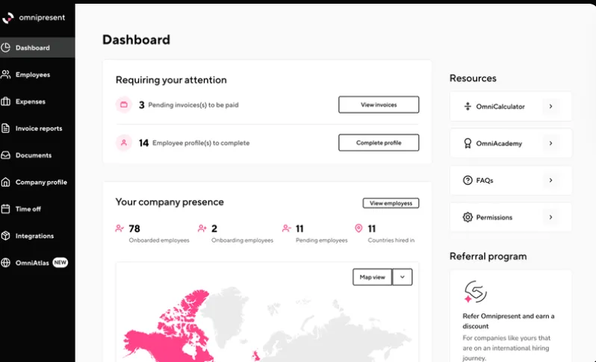Click the "78" onboarded employees count
This screenshot has height=362, width=596.
pyautogui.click(x=134, y=228)
